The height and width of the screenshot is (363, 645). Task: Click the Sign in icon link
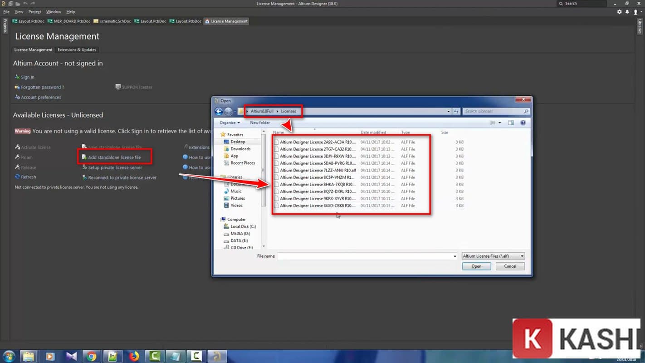click(17, 77)
